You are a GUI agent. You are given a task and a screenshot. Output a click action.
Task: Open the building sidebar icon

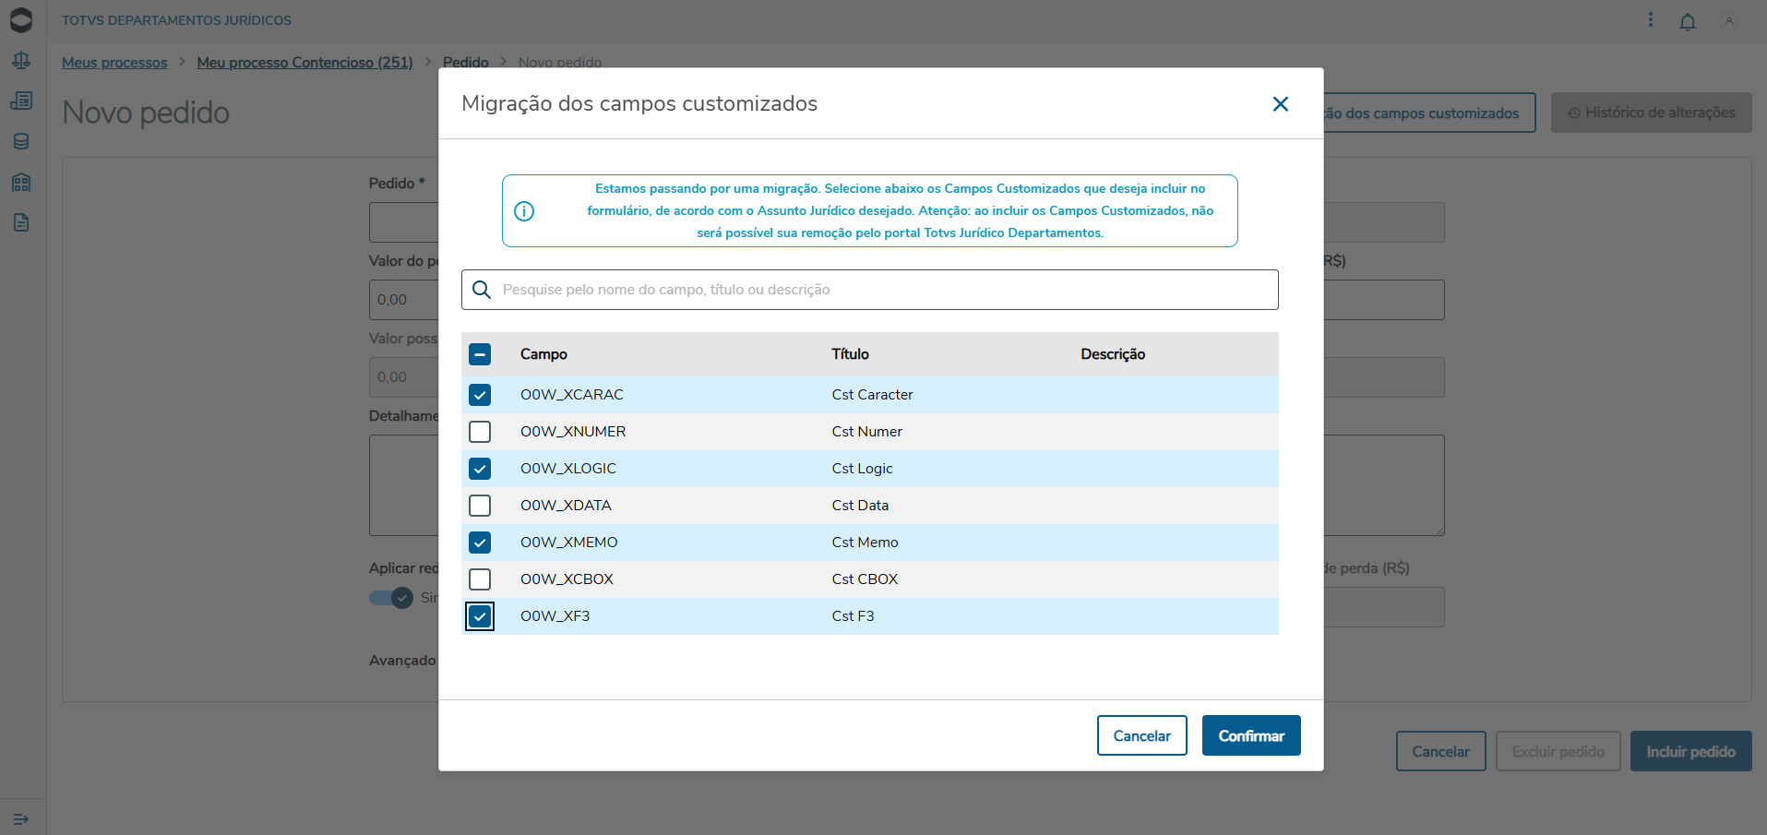(21, 182)
